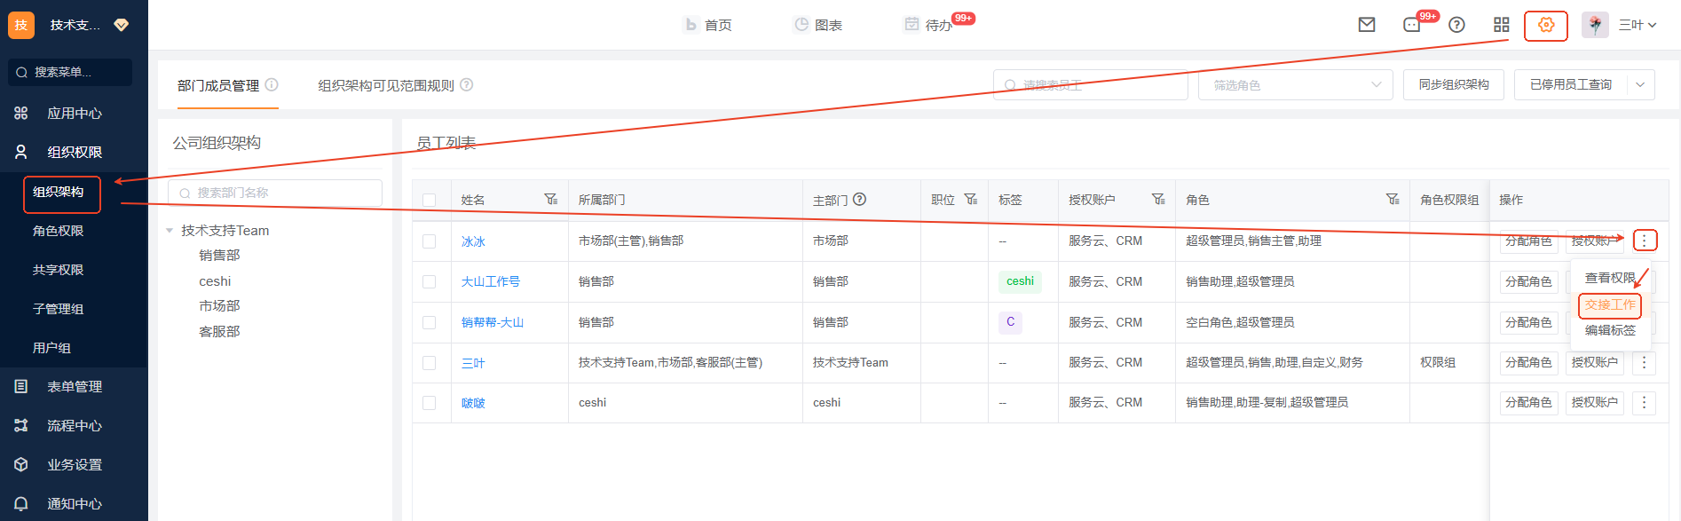Open the chat messages icon

[1412, 25]
